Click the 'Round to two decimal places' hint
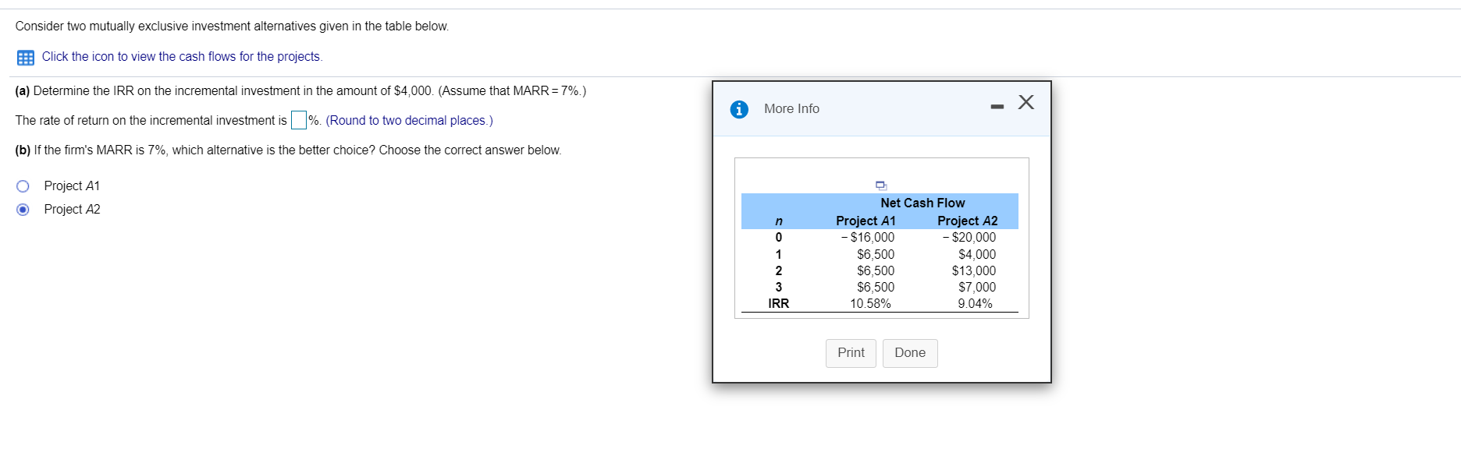Screen dimensions: 1461x463 [x=409, y=121]
